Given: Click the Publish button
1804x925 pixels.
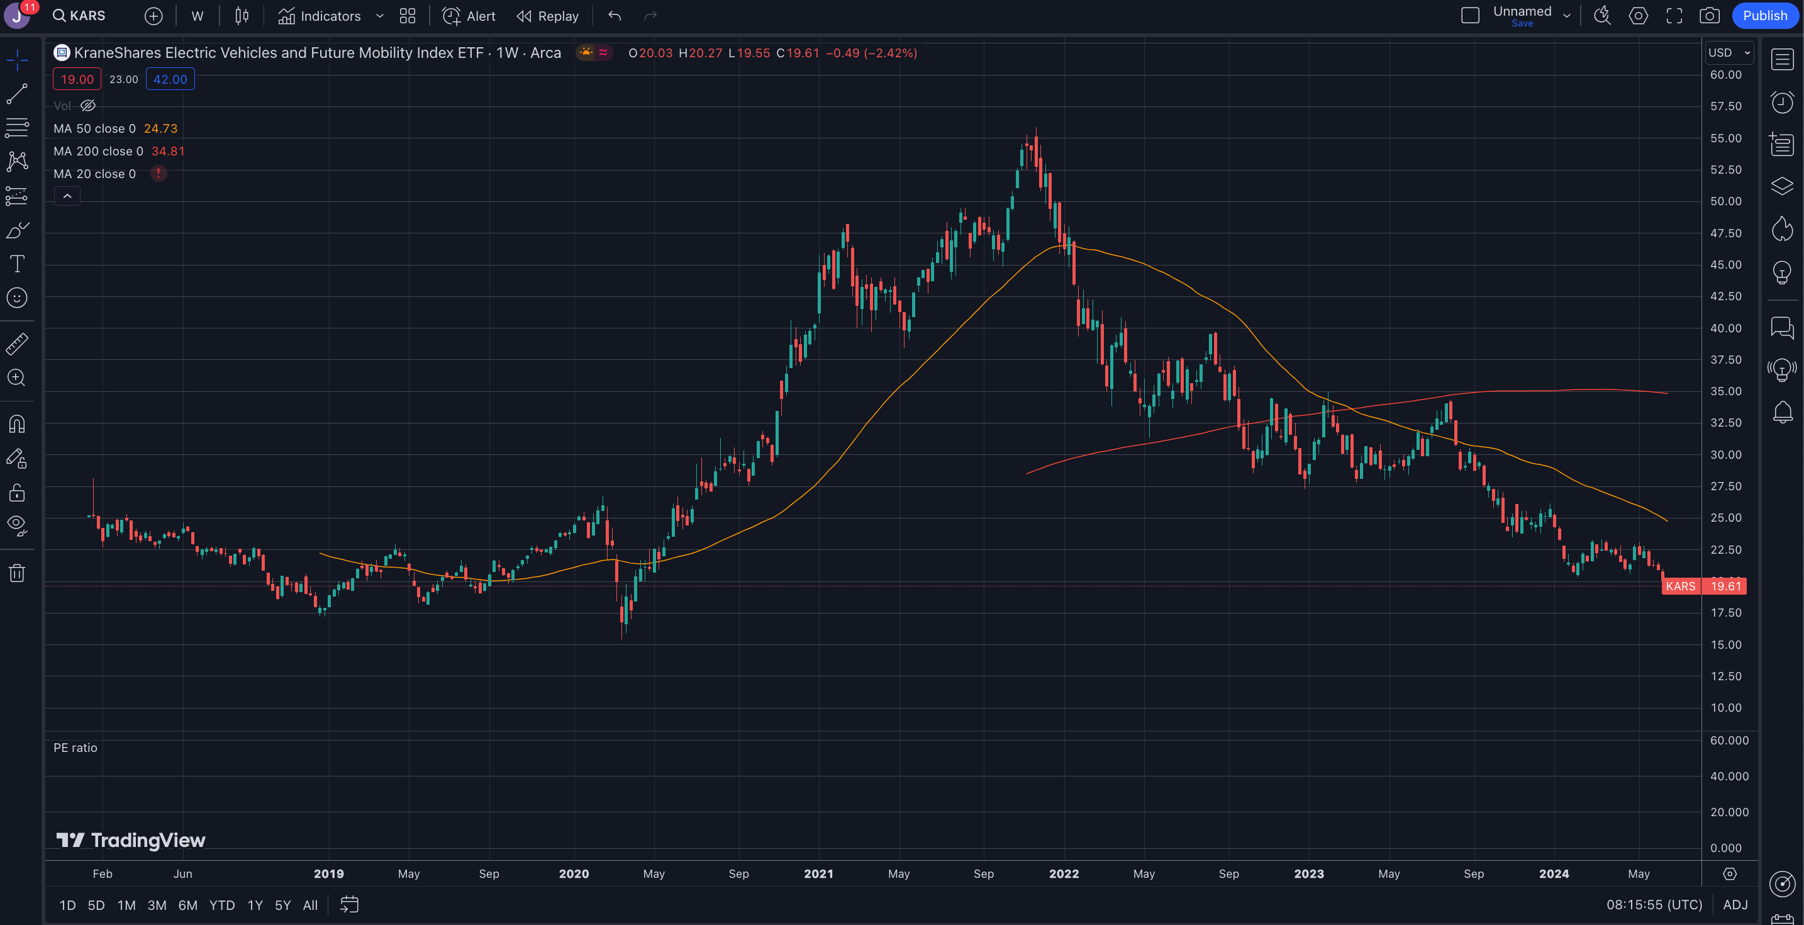Looking at the screenshot, I should click(x=1765, y=15).
